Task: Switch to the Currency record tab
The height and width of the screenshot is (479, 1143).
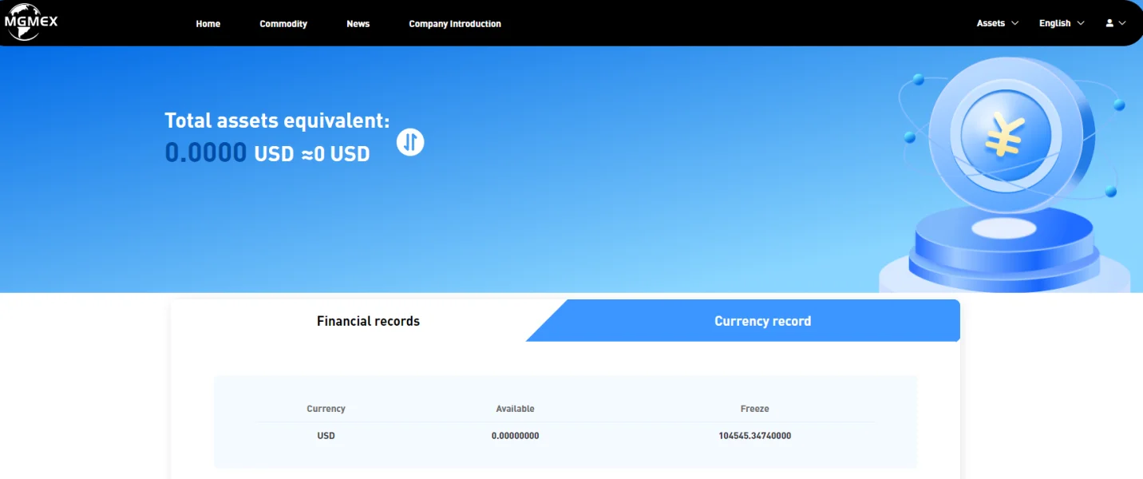Action: point(762,321)
